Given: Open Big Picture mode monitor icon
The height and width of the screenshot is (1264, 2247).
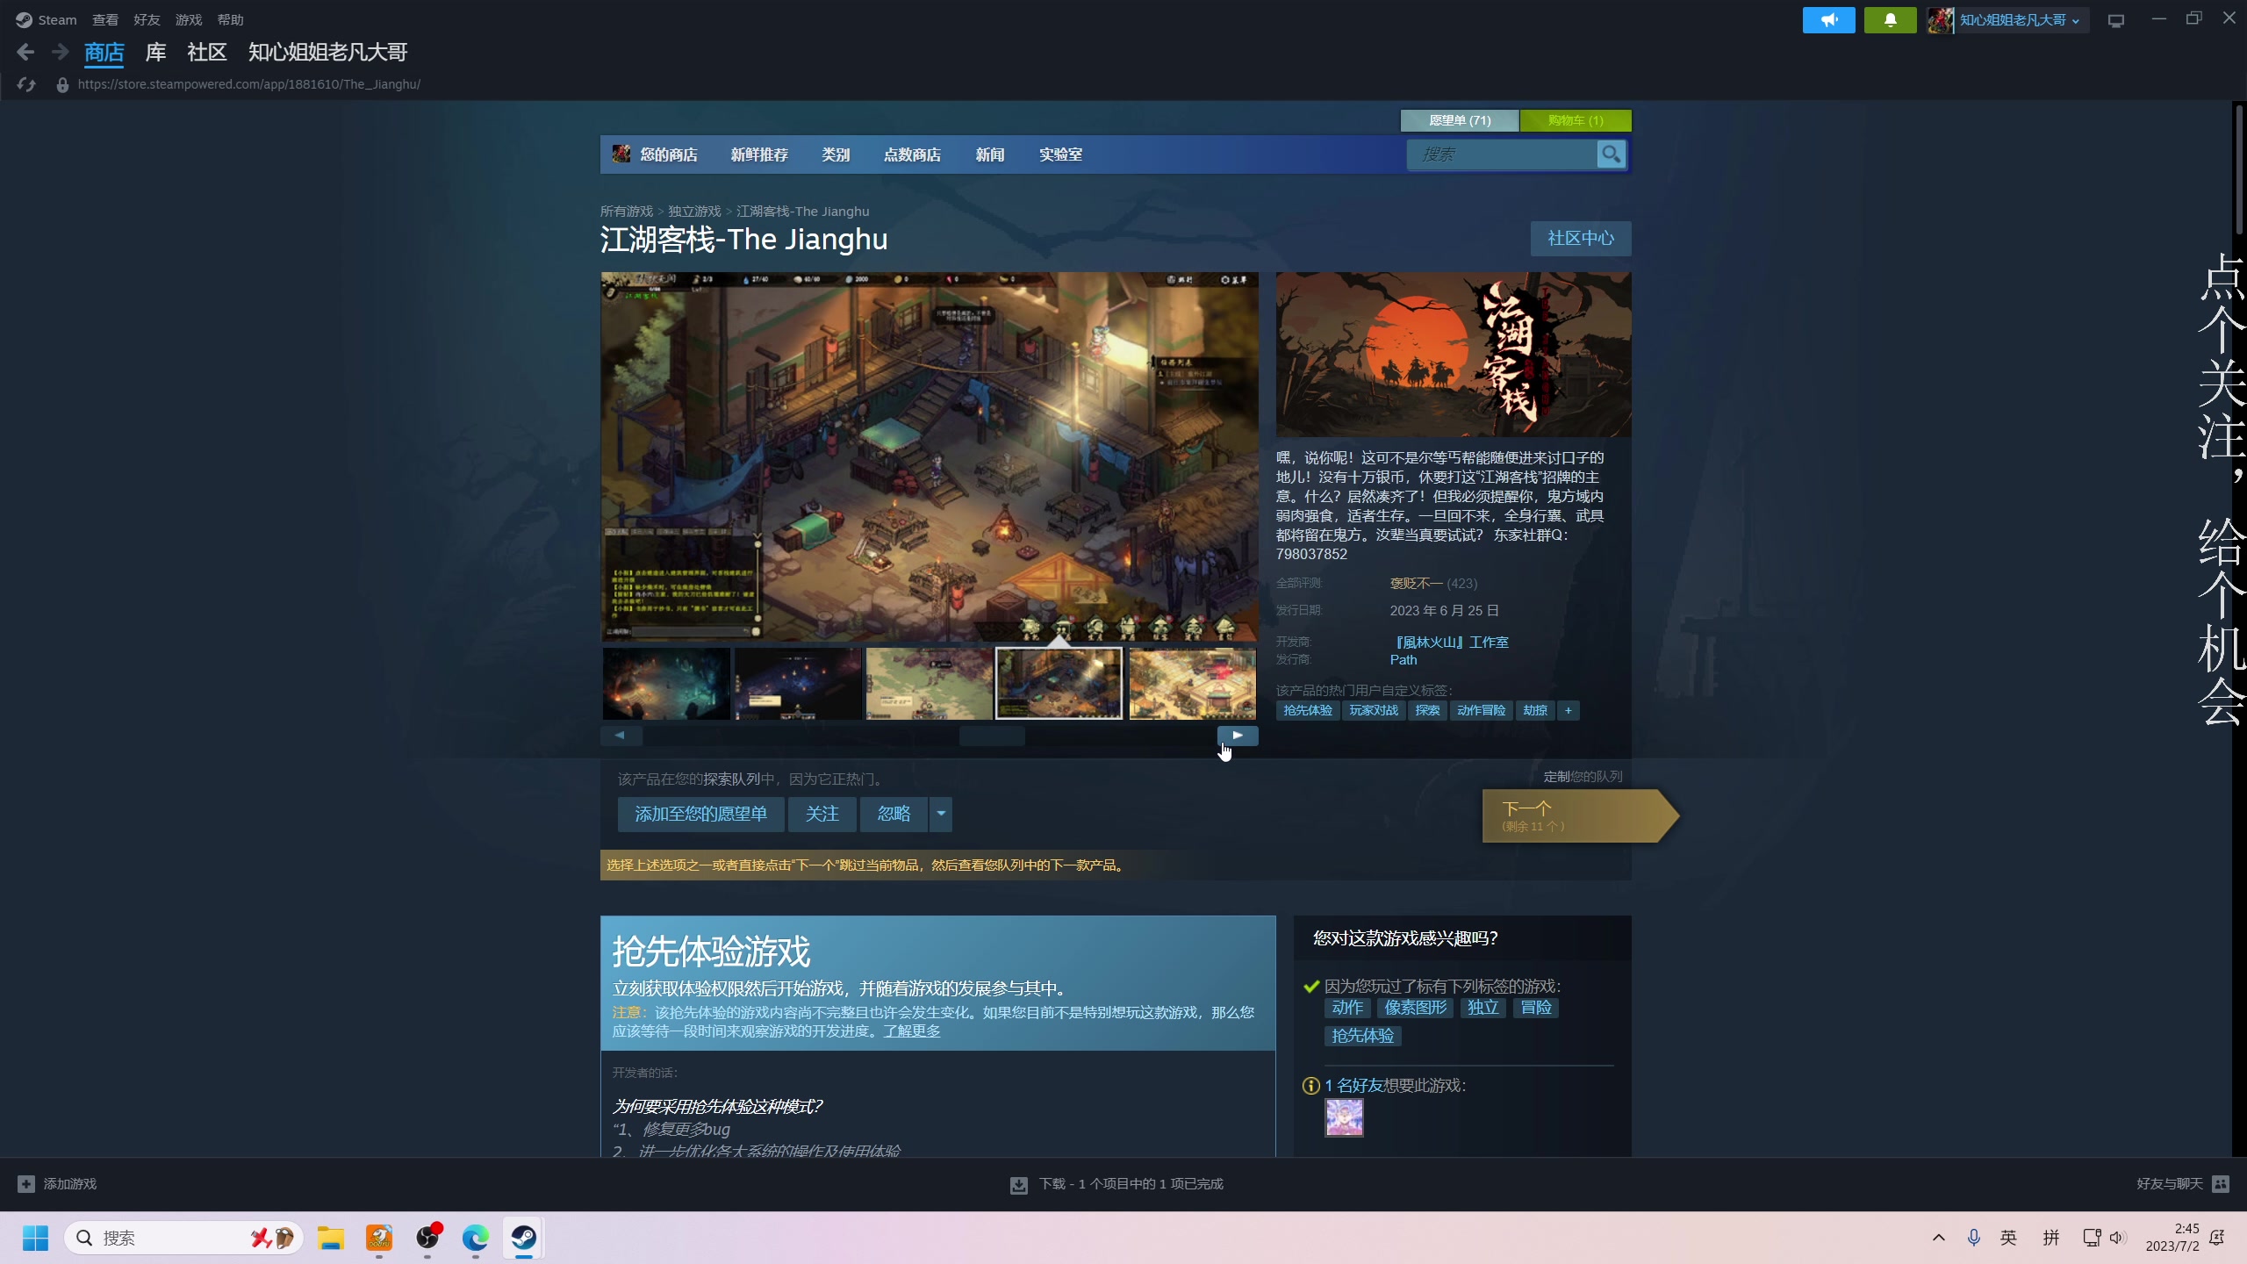Looking at the screenshot, I should pos(2116,20).
